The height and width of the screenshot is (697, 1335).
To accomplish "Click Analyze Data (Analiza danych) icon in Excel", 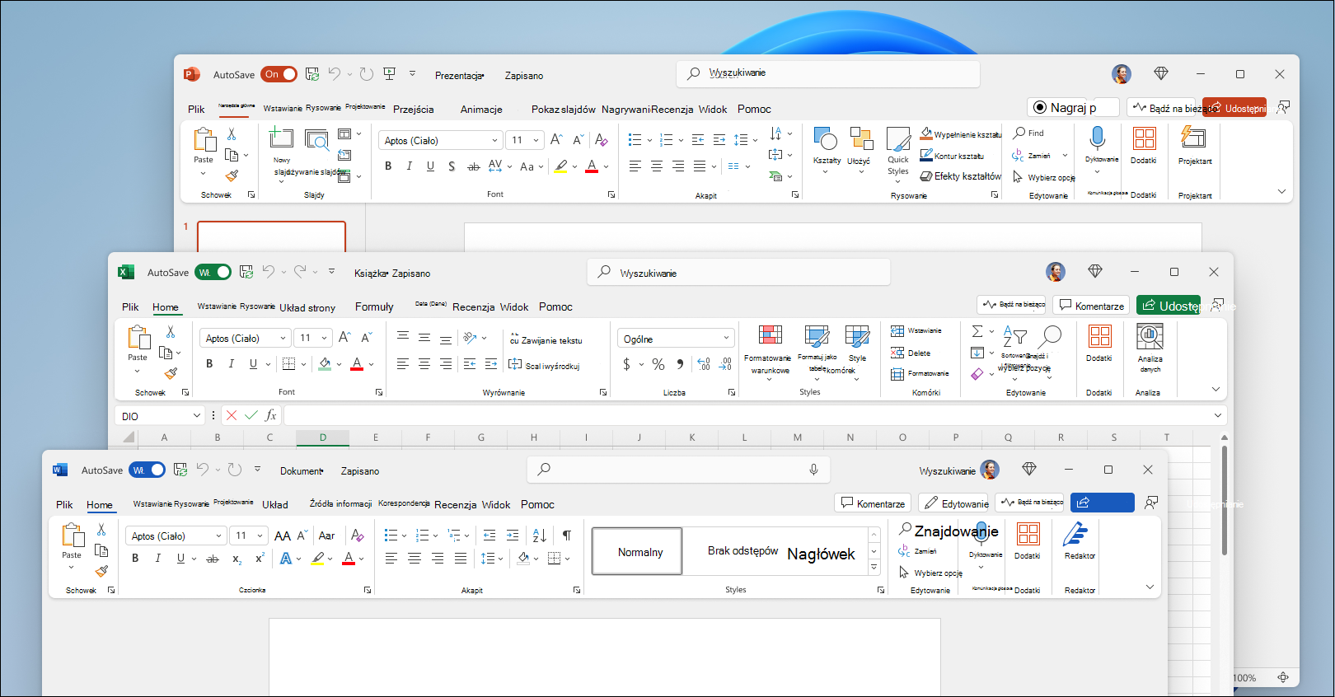I will 1150,335.
